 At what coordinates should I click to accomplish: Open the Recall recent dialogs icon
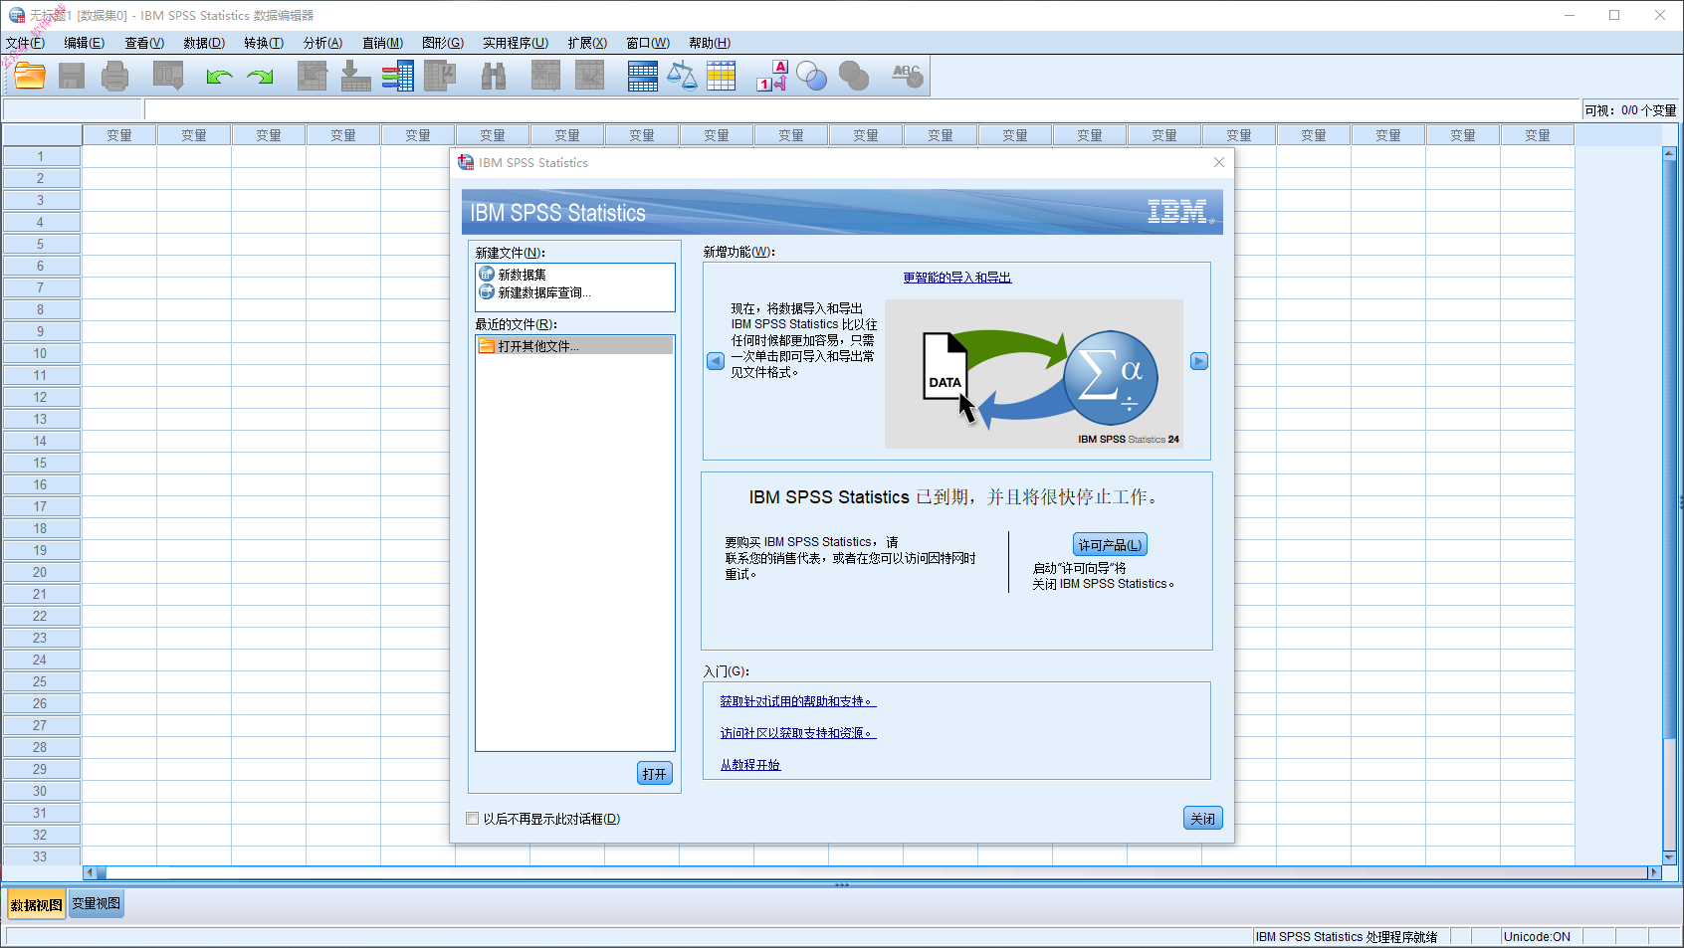[x=168, y=76]
